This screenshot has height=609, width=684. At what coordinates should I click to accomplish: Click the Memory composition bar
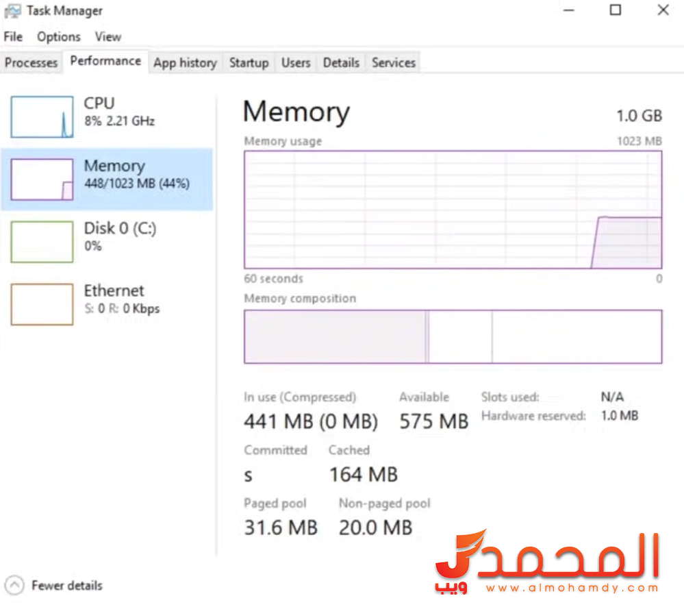point(453,336)
